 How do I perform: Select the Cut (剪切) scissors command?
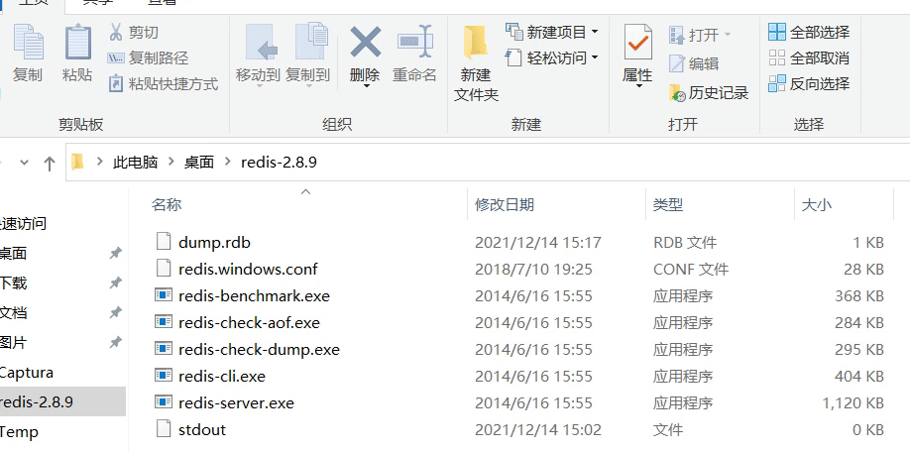click(x=134, y=32)
